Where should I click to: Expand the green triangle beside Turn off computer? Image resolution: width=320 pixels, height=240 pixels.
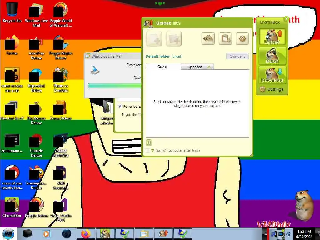click(x=152, y=151)
